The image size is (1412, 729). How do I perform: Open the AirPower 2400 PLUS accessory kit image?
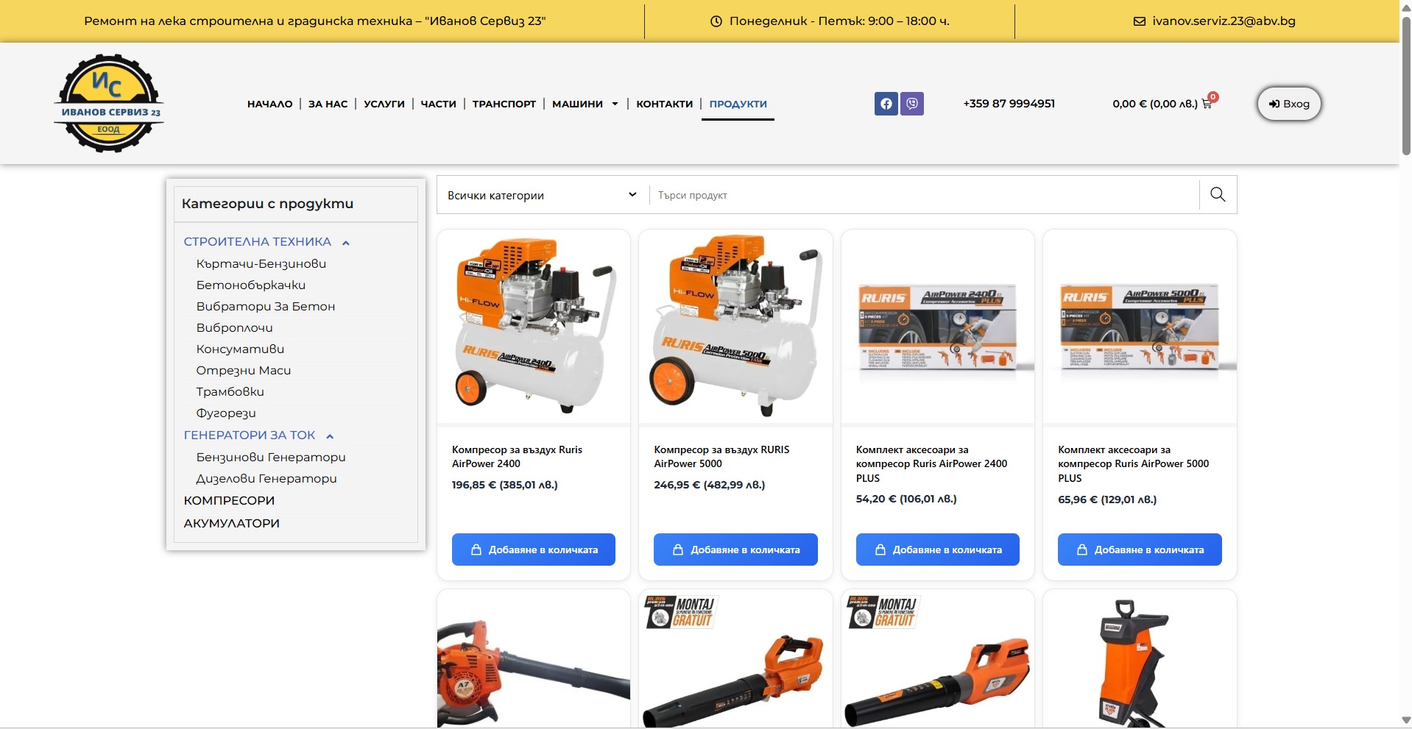938,327
